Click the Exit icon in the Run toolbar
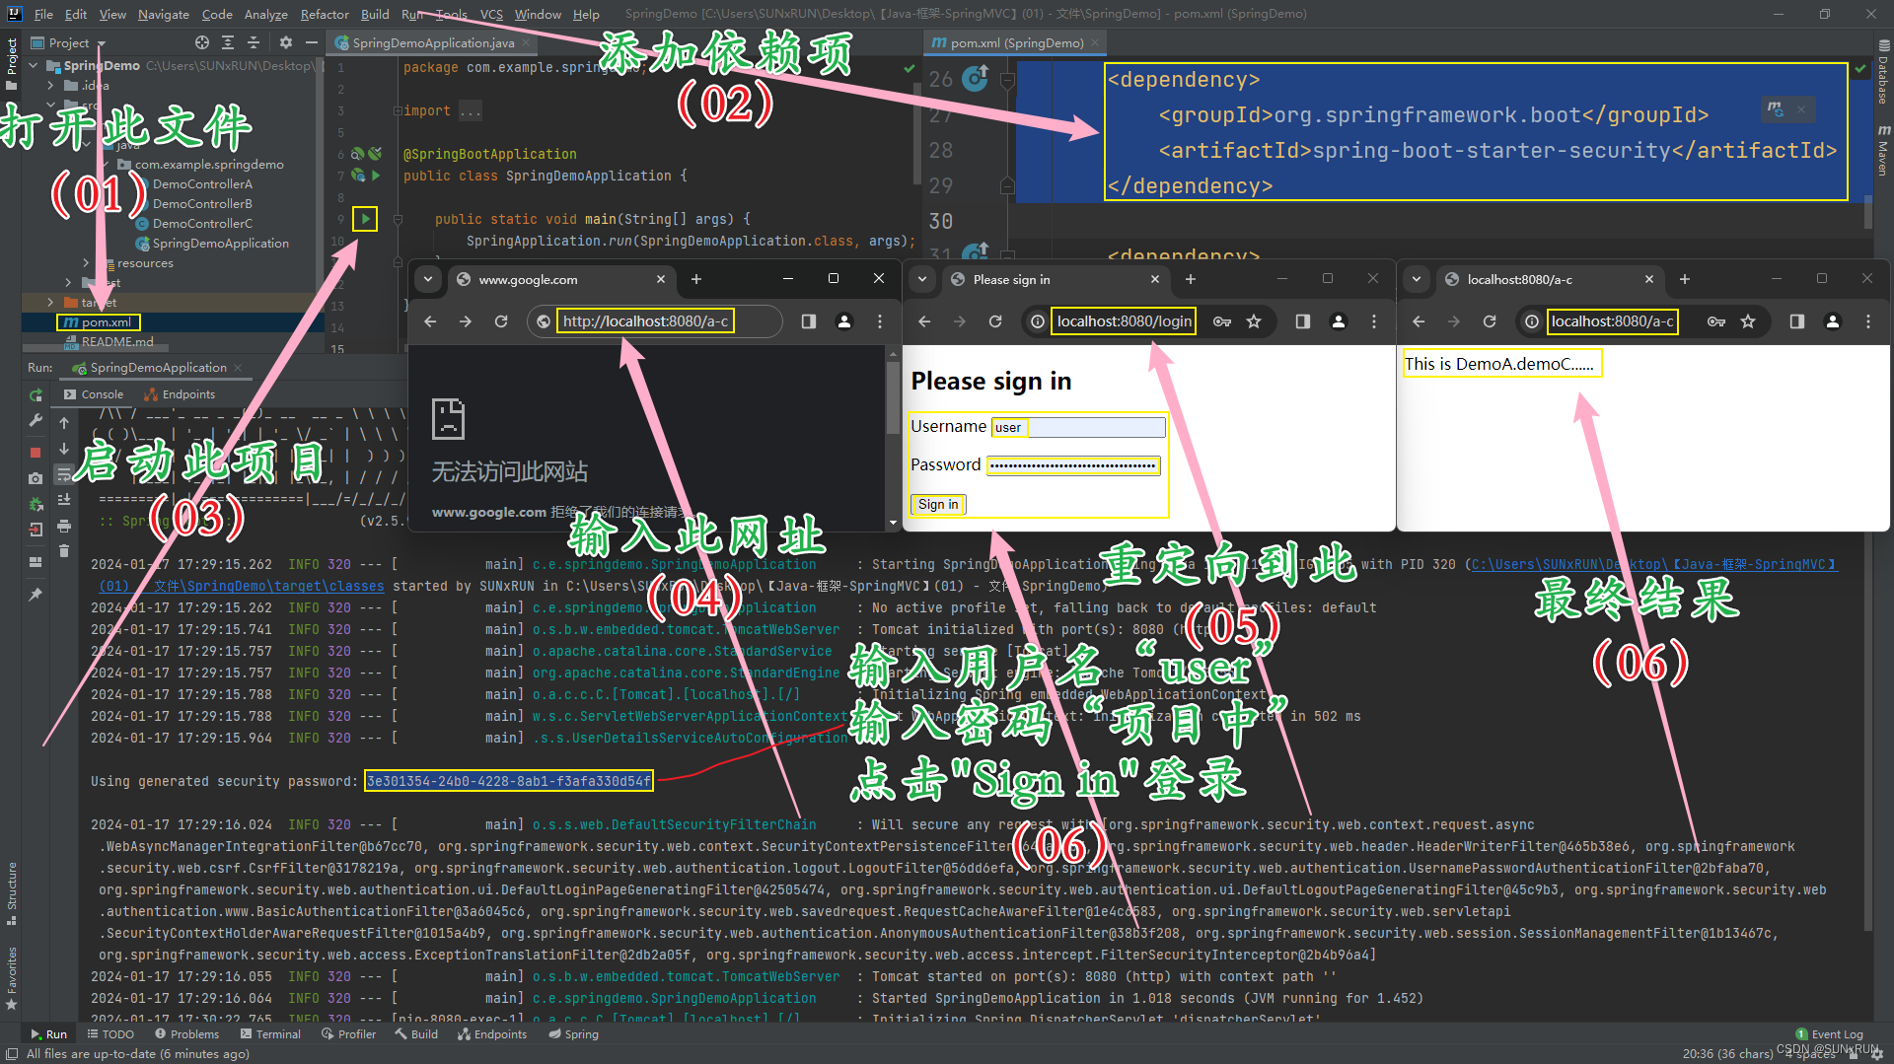Viewport: 1894px width, 1064px height. click(36, 530)
